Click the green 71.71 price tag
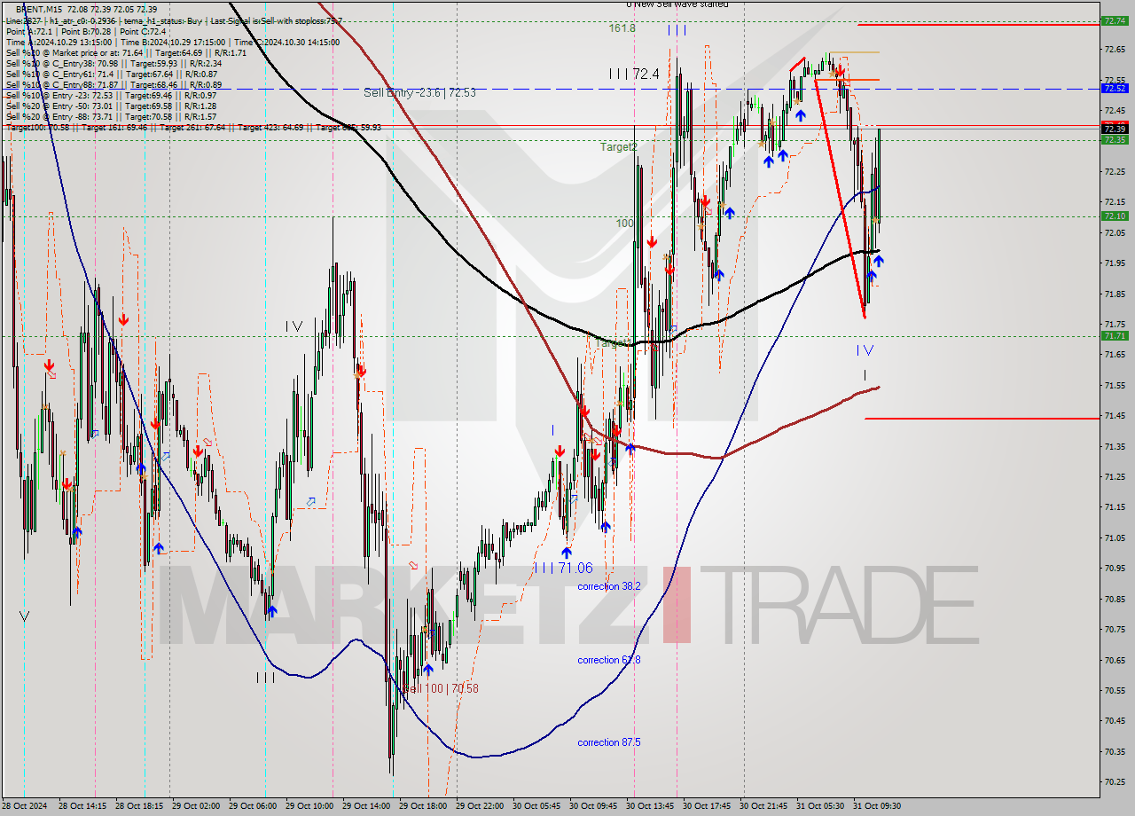 (x=1114, y=335)
